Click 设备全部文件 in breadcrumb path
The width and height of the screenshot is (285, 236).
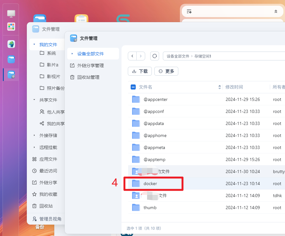point(178,56)
